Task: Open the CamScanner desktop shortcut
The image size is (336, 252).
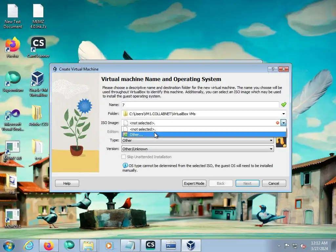Action: pos(38,47)
